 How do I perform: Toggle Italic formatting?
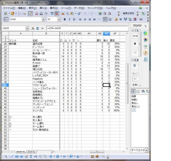(x=70, y=19)
